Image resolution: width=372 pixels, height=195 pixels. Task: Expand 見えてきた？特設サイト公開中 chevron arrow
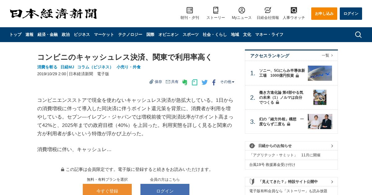332,182
